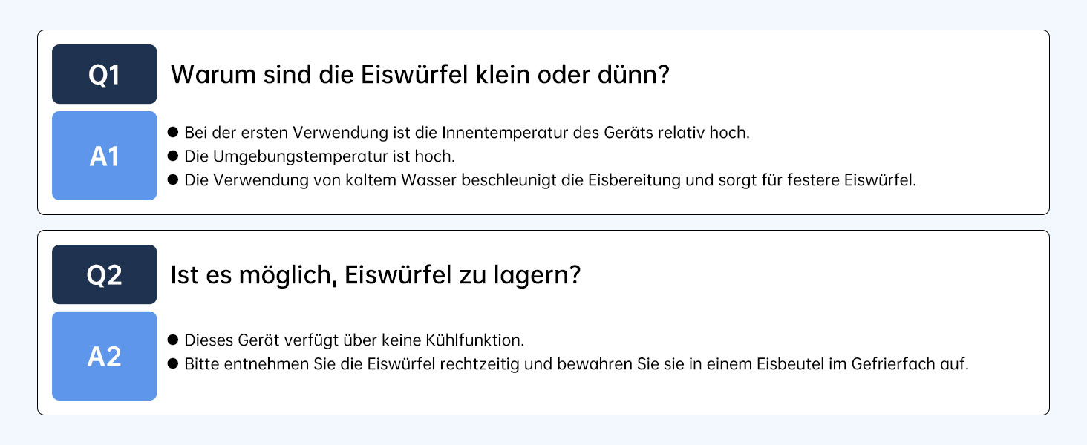Select the dark Q2 badge

coord(104,274)
